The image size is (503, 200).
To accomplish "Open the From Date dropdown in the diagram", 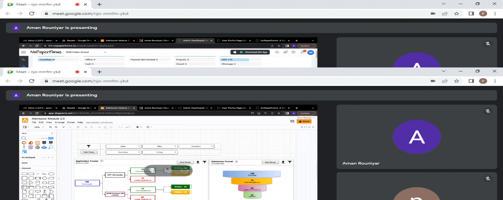I will pyautogui.click(x=123, y=152).
